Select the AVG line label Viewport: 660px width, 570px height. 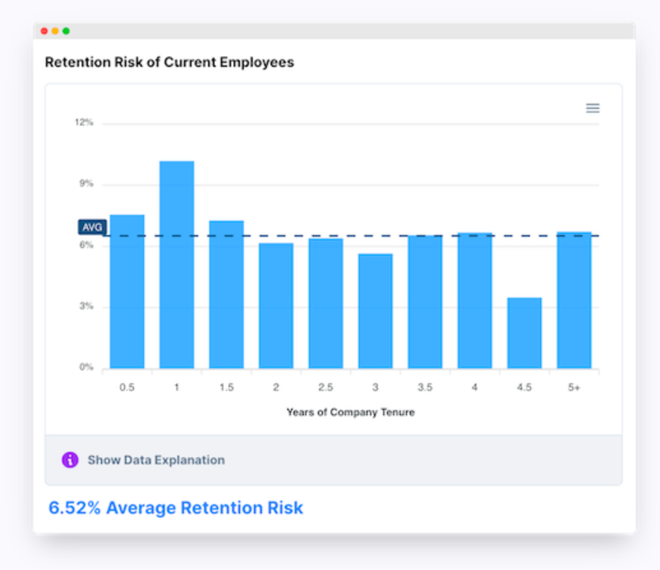92,227
